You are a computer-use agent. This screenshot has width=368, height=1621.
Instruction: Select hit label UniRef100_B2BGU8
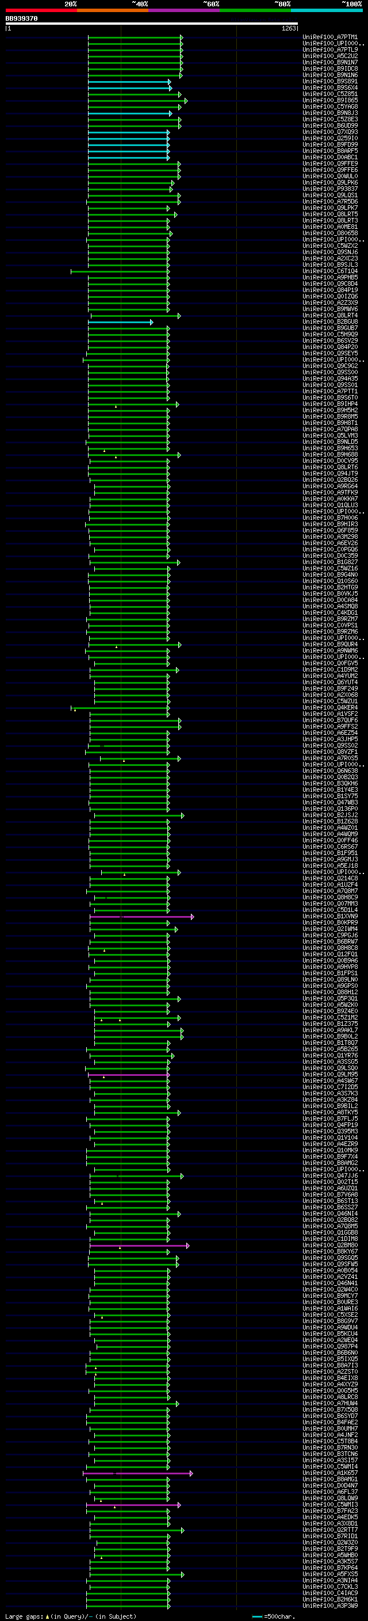click(x=330, y=321)
